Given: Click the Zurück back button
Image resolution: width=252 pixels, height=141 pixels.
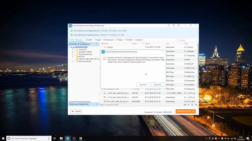Looking at the screenshot, I should pyautogui.click(x=76, y=111).
